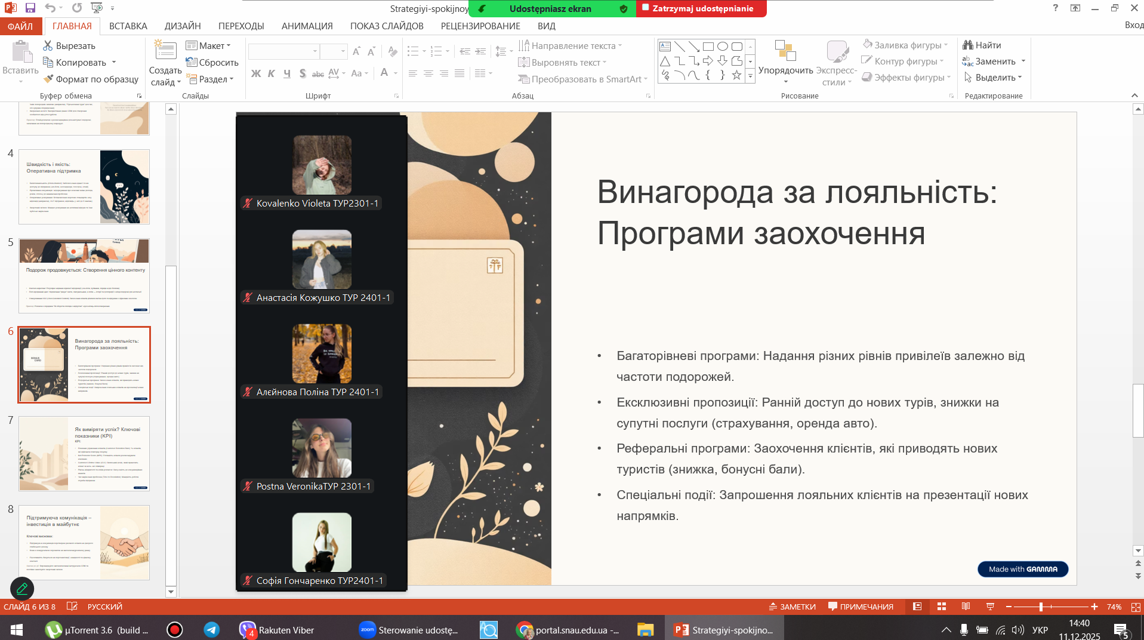Toggle the Comments (Примечания) pane
This screenshot has width=1144, height=640.
[x=861, y=607]
